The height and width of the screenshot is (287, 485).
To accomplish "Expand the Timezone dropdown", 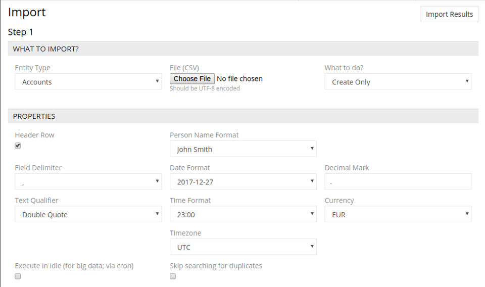I will click(x=243, y=247).
